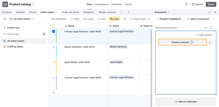Open Vendor contacts table tab
The image size is (219, 107).
pyautogui.click(x=107, y=12)
